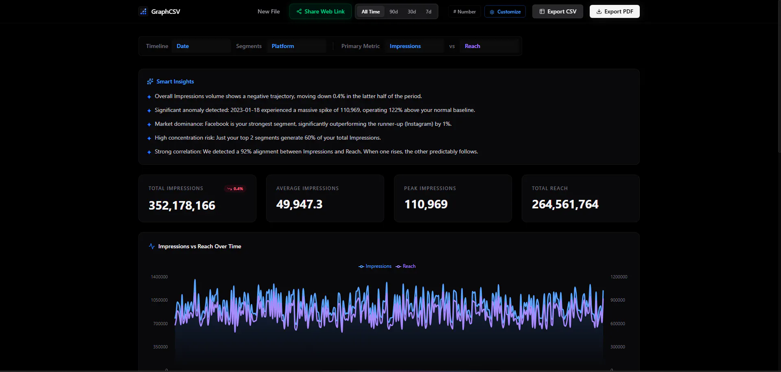Open the comparison metric Reach dropdown
This screenshot has height=372, width=781.
[x=489, y=46]
